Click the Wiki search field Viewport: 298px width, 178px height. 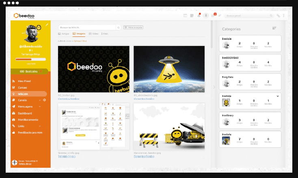[x=87, y=28]
